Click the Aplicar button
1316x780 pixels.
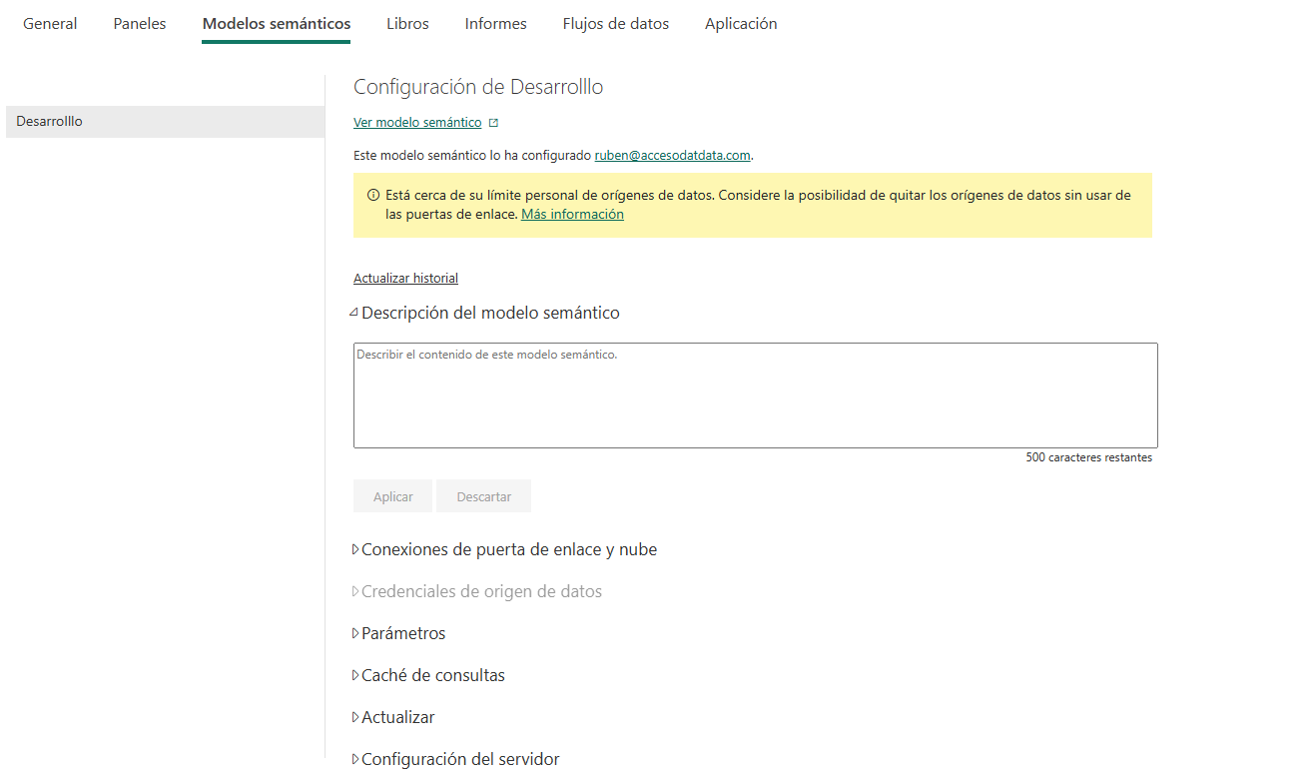(x=392, y=496)
